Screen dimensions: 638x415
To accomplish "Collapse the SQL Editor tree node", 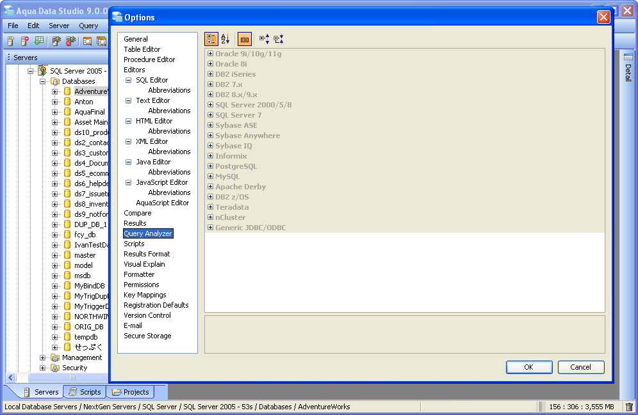I will coord(128,80).
